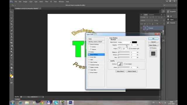Click the Make Default button
Image resolution: width=187 pixels, height=105 pixels.
point(120,71)
